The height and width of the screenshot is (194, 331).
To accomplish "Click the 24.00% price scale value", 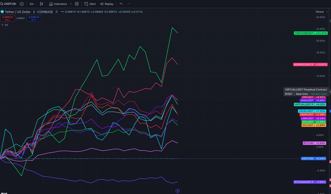I will (321, 17).
